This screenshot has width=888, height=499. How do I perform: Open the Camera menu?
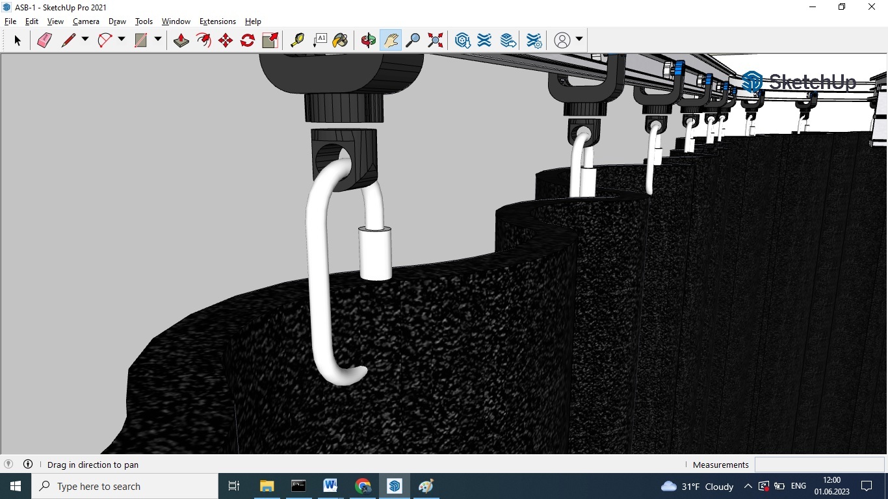click(86, 21)
